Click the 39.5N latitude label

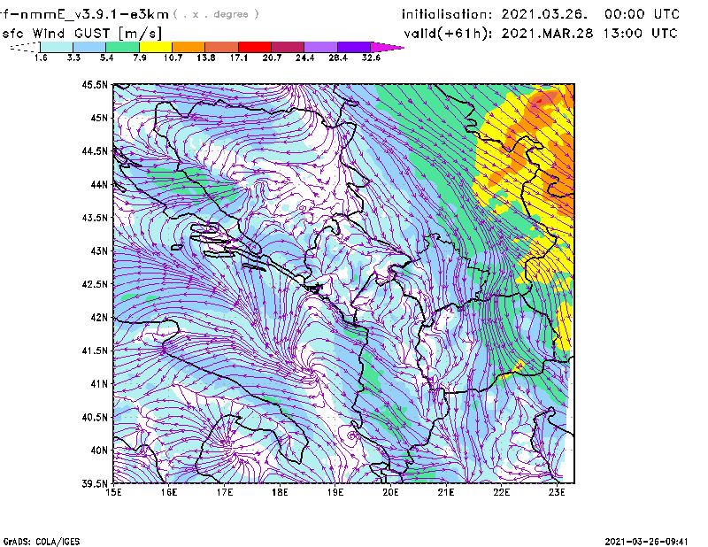95,484
